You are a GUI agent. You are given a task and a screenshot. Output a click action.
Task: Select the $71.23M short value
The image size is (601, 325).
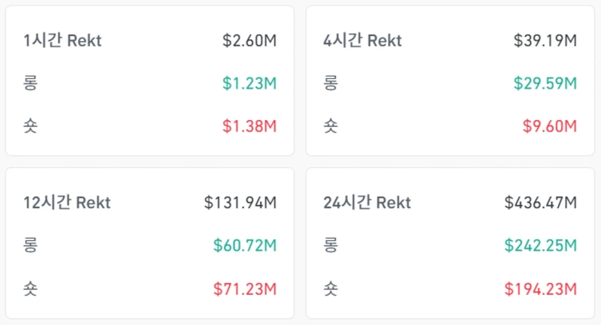245,288
